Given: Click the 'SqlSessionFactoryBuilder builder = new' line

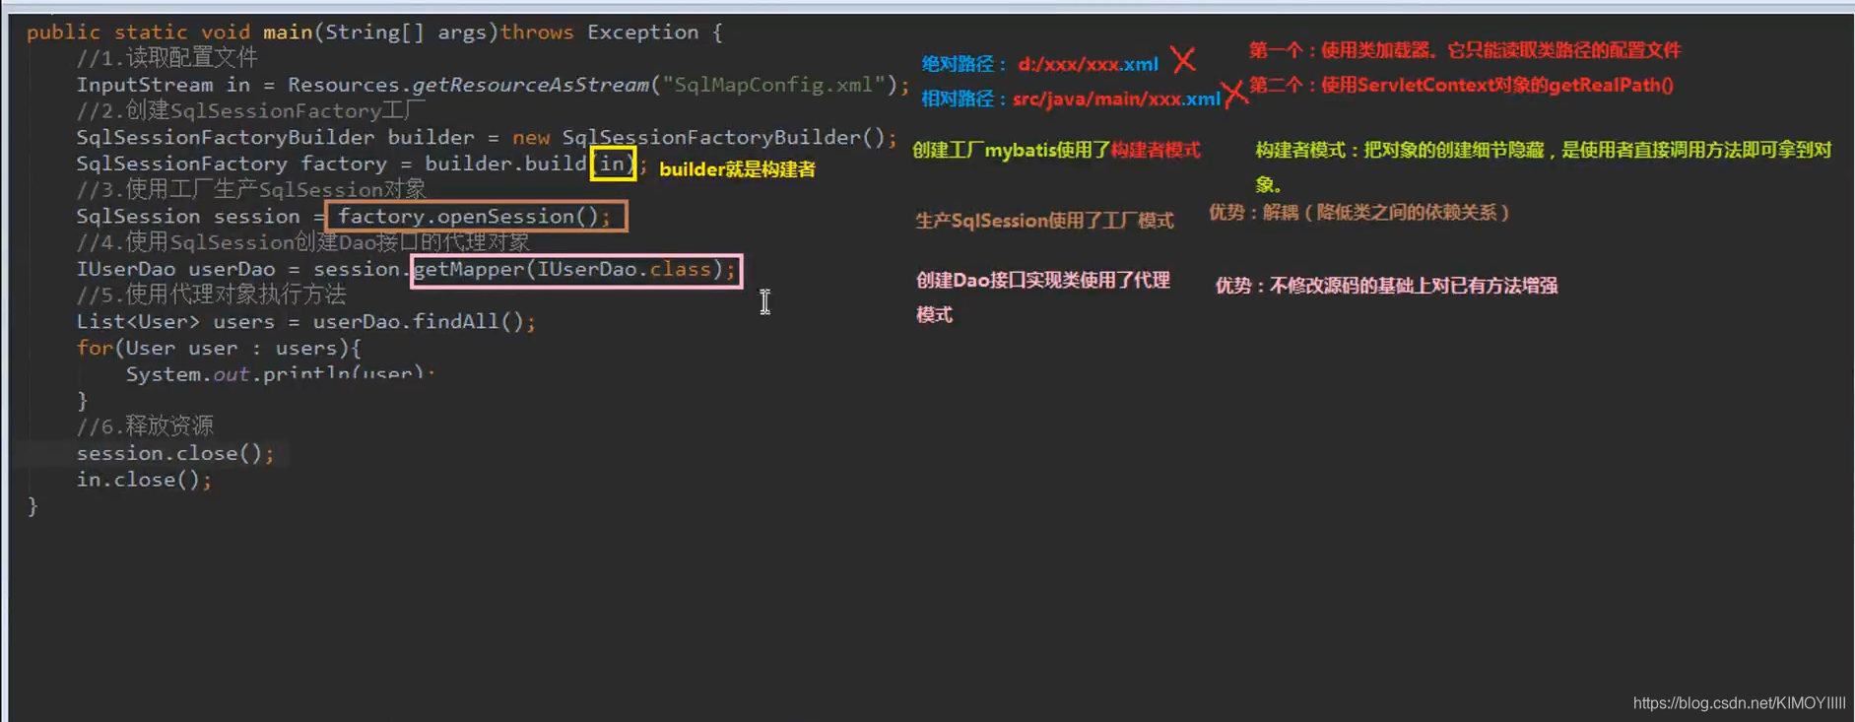Looking at the screenshot, I should (x=487, y=137).
